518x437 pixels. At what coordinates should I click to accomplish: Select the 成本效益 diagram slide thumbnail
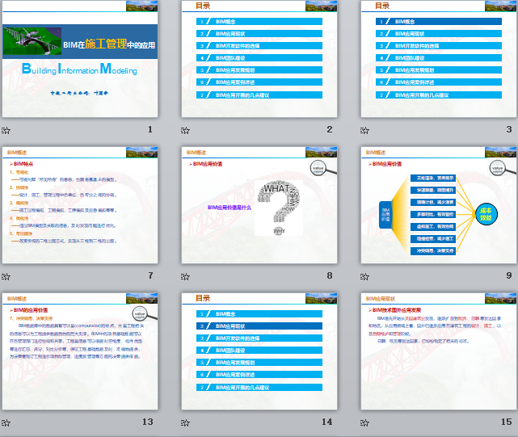click(x=436, y=207)
